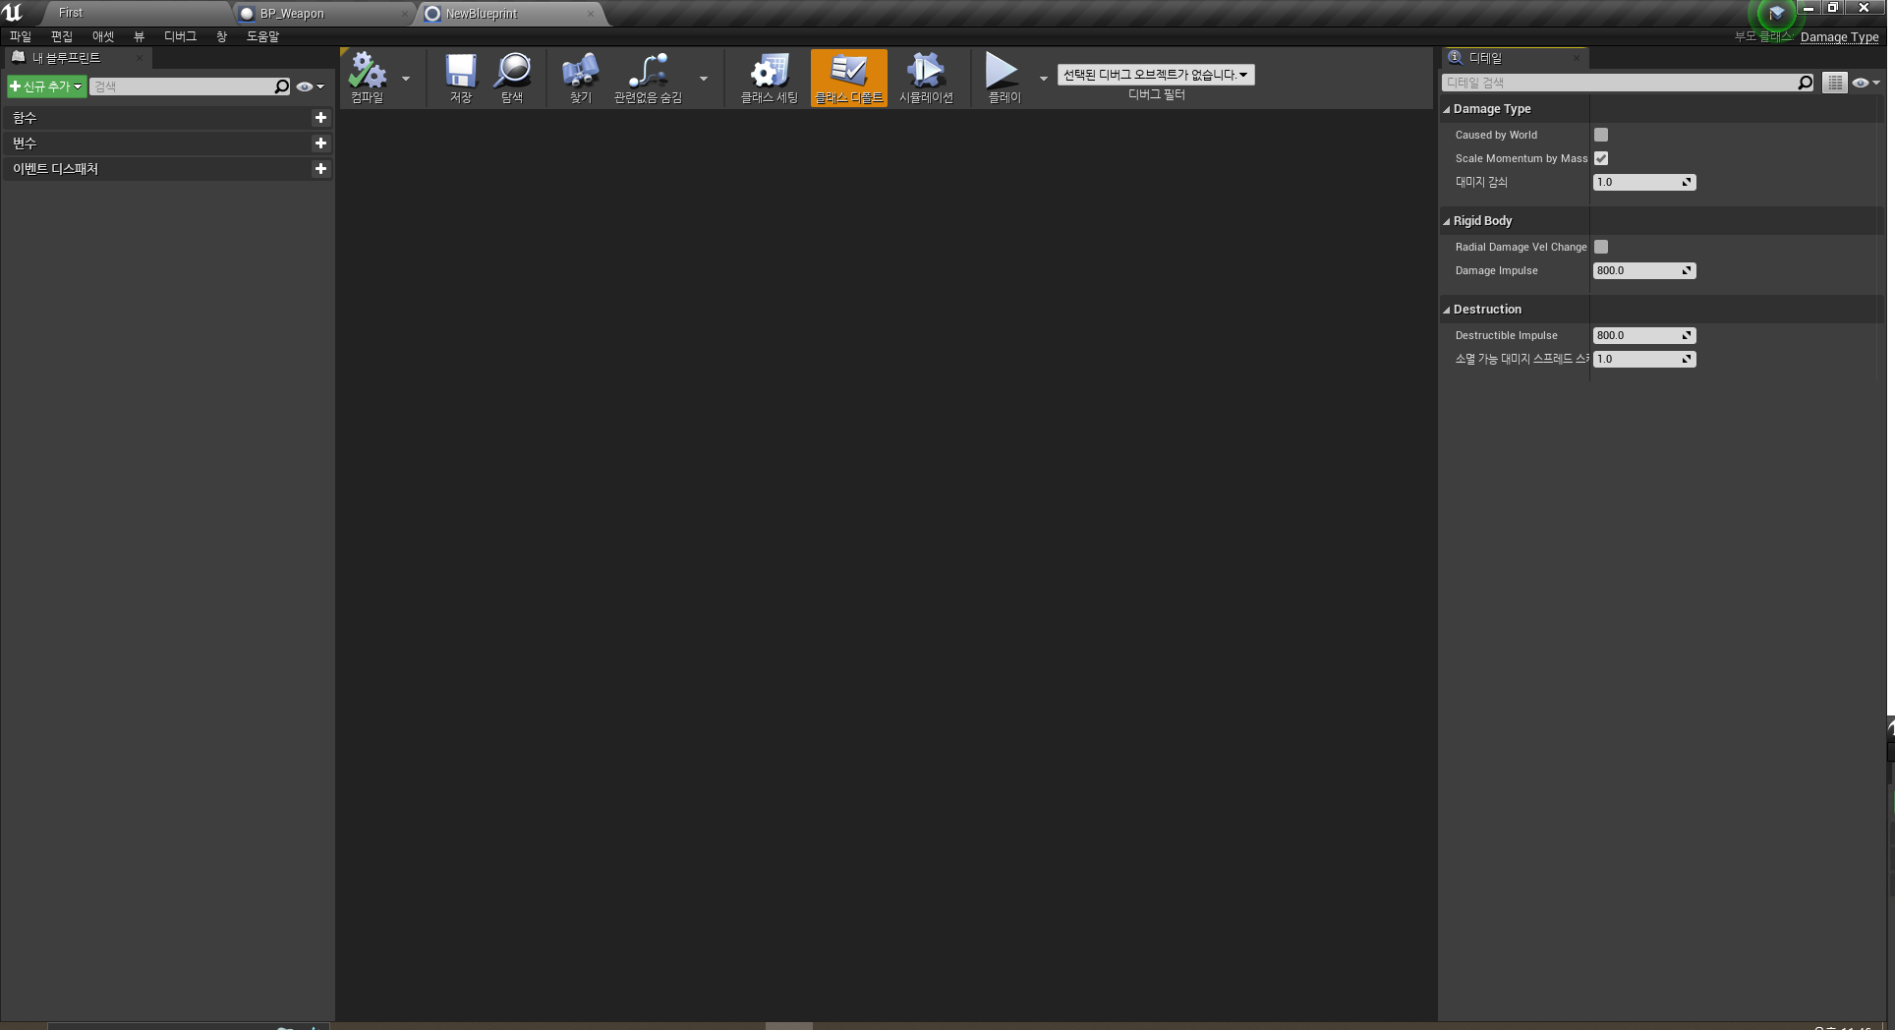The width and height of the screenshot is (1895, 1030).
Task: Click the Debug Filter (디버그 필터) label
Action: [1157, 95]
